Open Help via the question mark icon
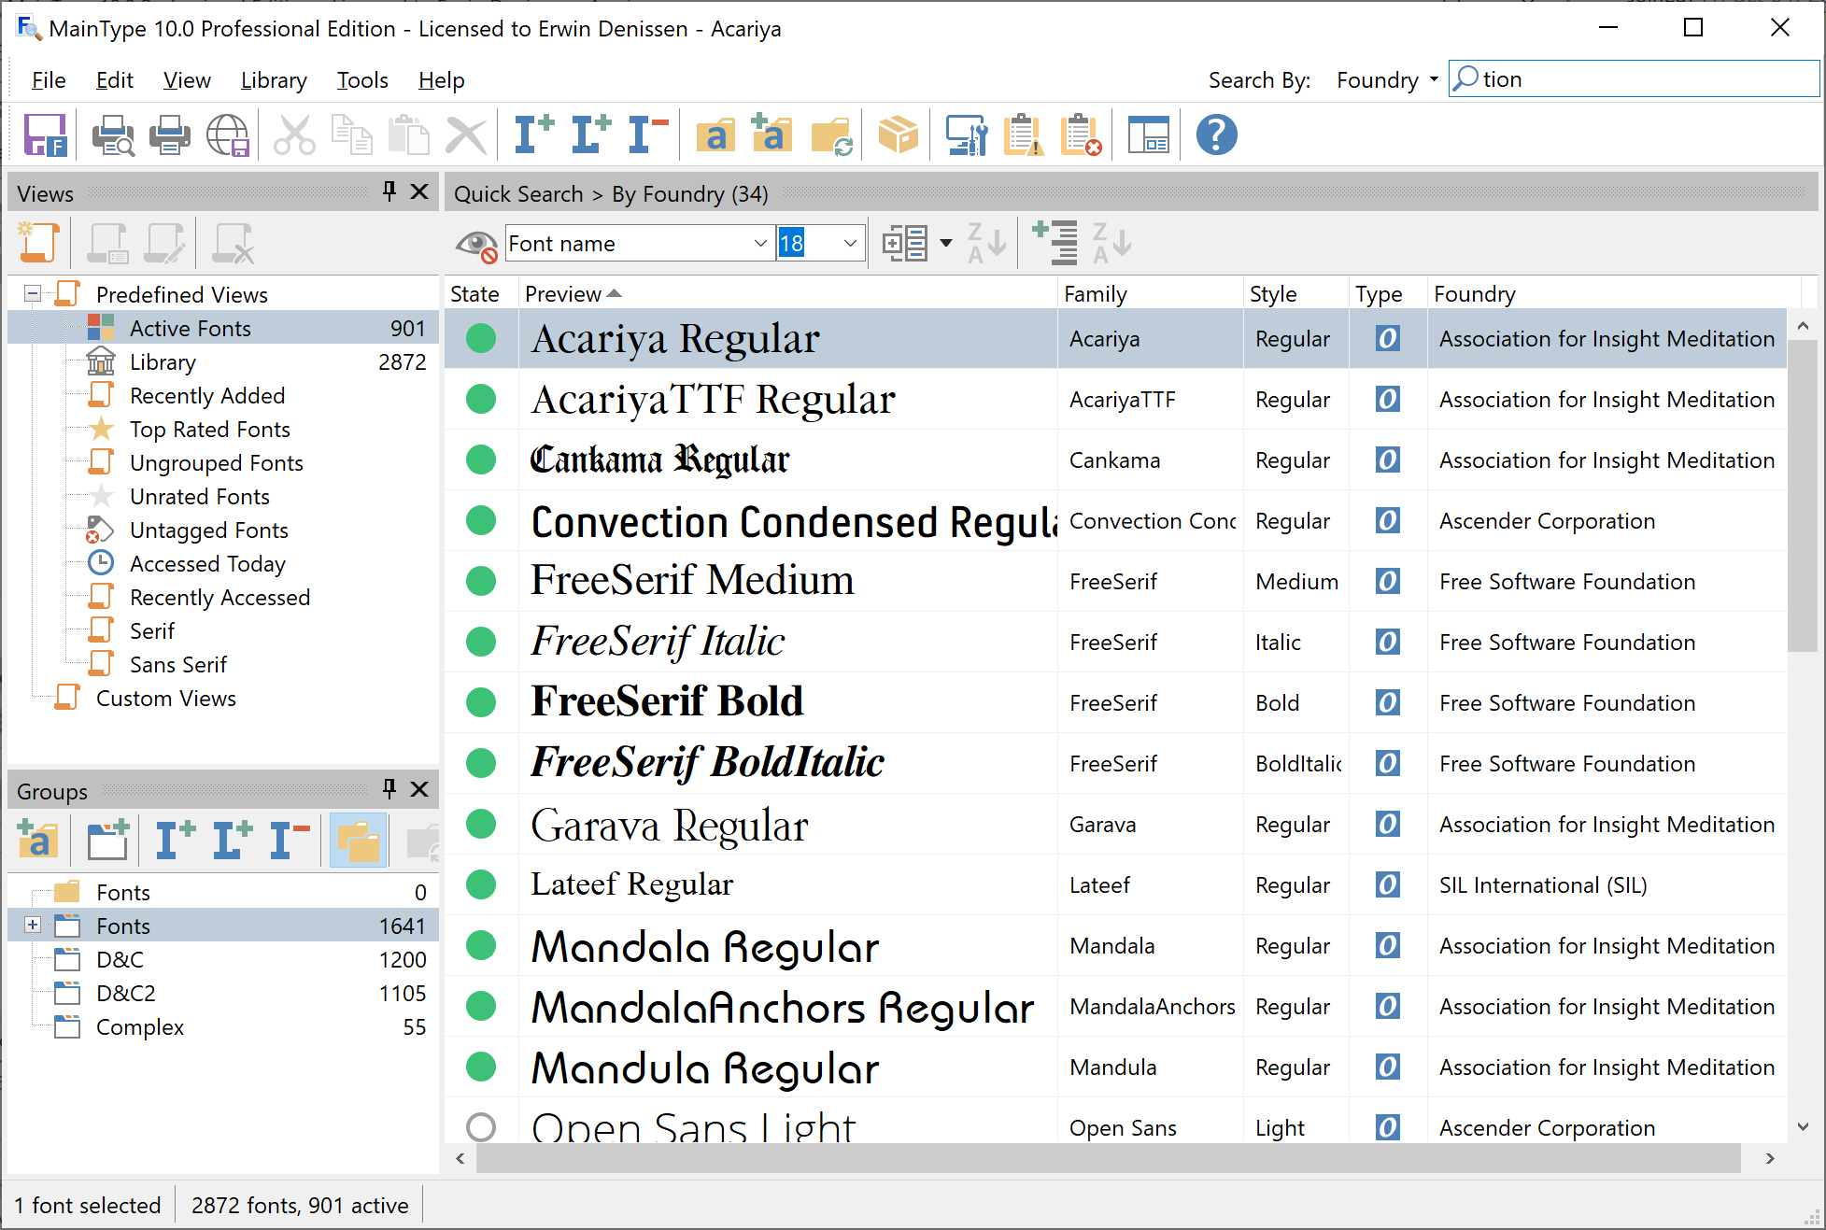The height and width of the screenshot is (1230, 1826). [x=1216, y=135]
